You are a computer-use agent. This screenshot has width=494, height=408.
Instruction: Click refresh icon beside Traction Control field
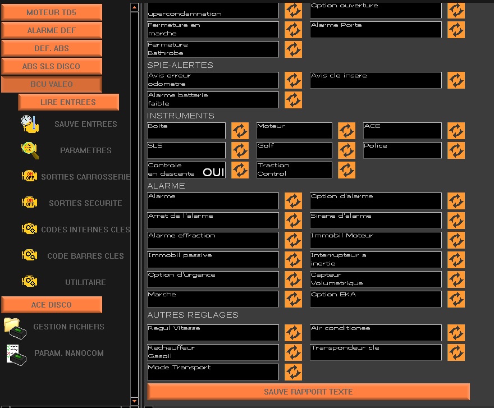[x=346, y=170]
